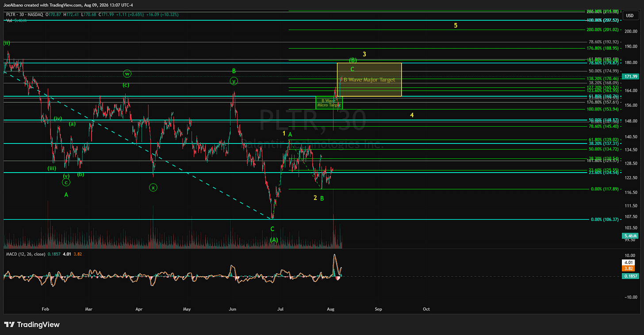Image resolution: width=644 pixels, height=335 pixels.
Task: Click the 0.00% (106.37) Fibonacci label
Action: click(604, 219)
